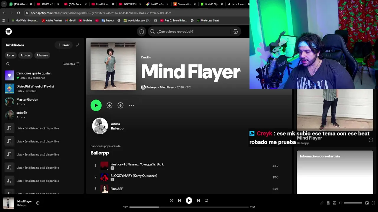Image resolution: width=378 pixels, height=212 pixels.
Task: Mute with the speaker volume icon
Action: click(341, 203)
